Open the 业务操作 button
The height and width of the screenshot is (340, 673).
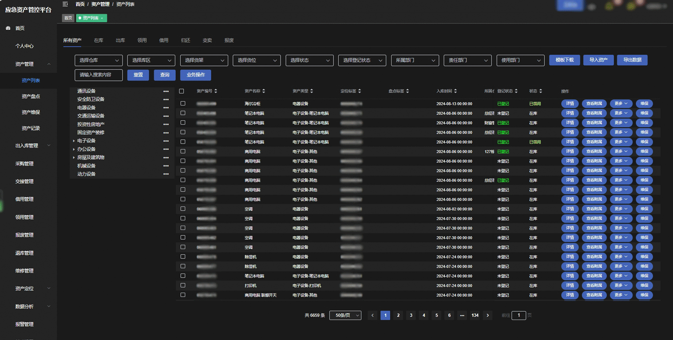196,75
